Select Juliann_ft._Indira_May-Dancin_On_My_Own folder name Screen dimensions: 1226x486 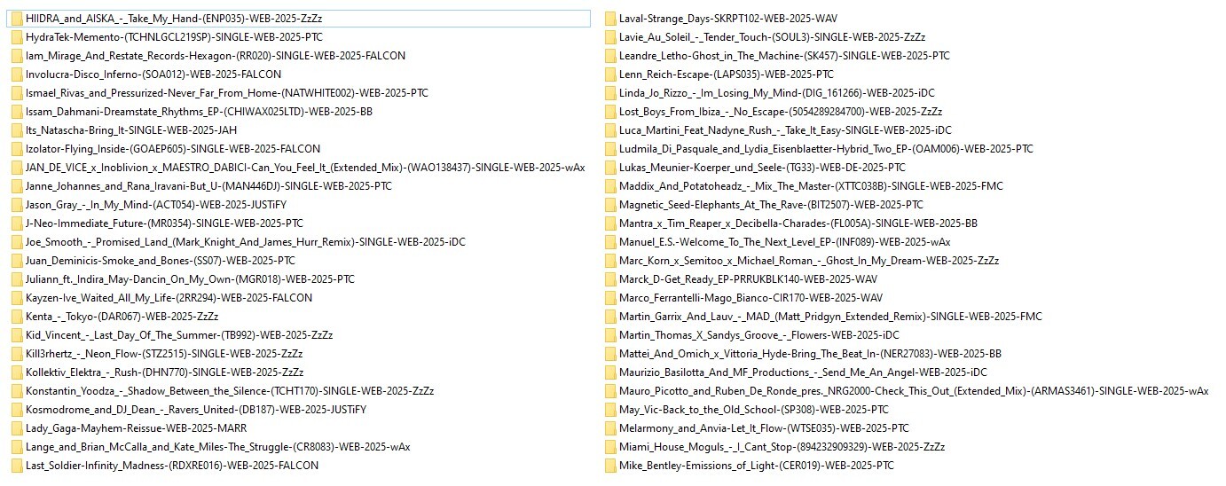[x=190, y=279]
